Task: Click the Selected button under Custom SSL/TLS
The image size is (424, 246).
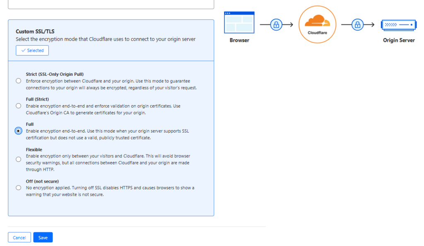Action: click(x=32, y=51)
